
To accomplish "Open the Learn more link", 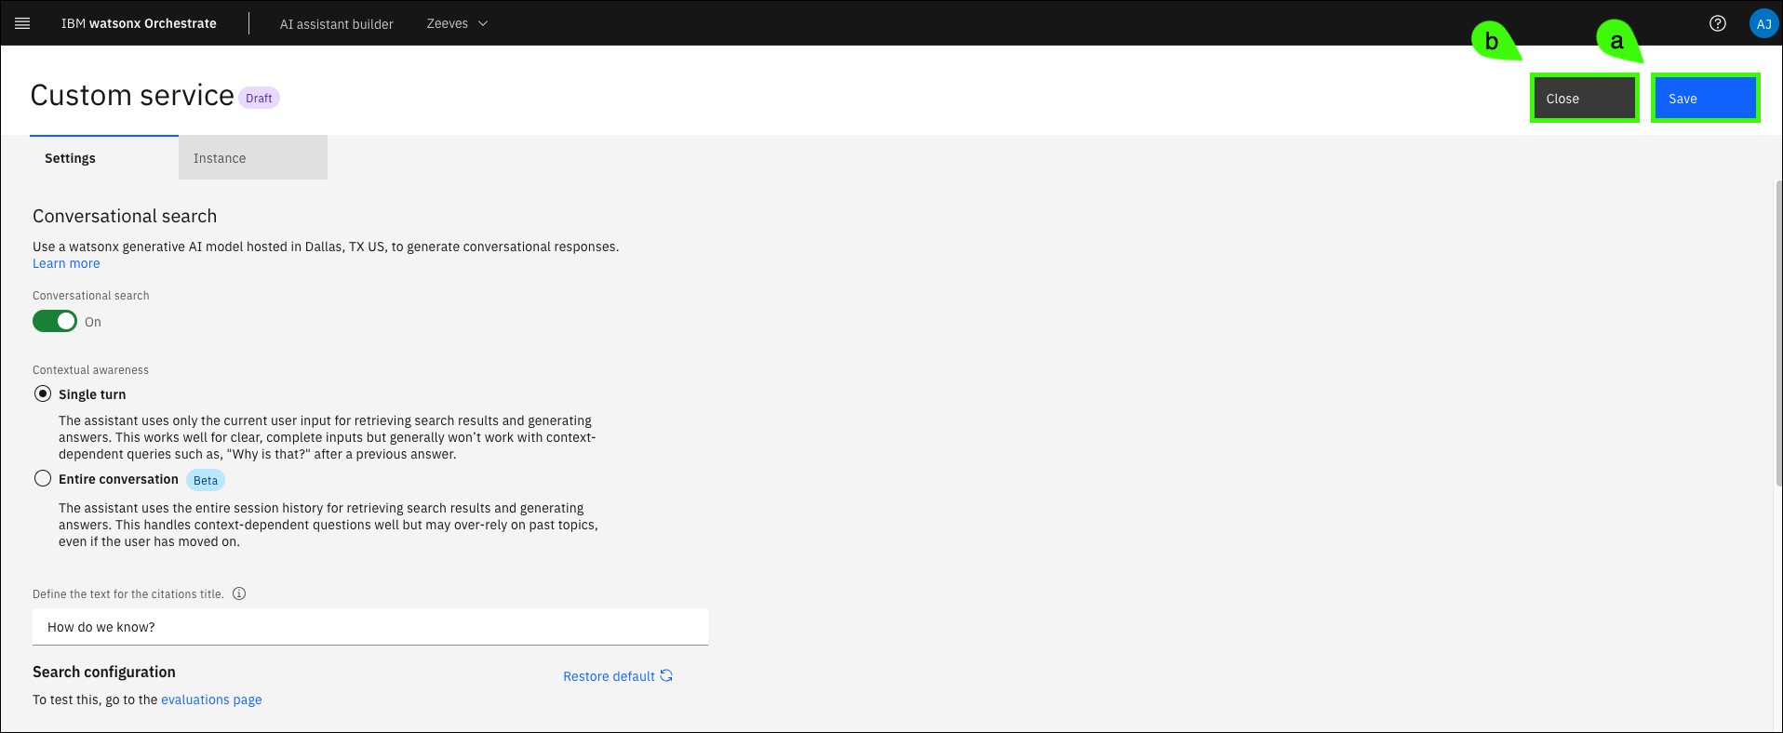I will pos(66,263).
